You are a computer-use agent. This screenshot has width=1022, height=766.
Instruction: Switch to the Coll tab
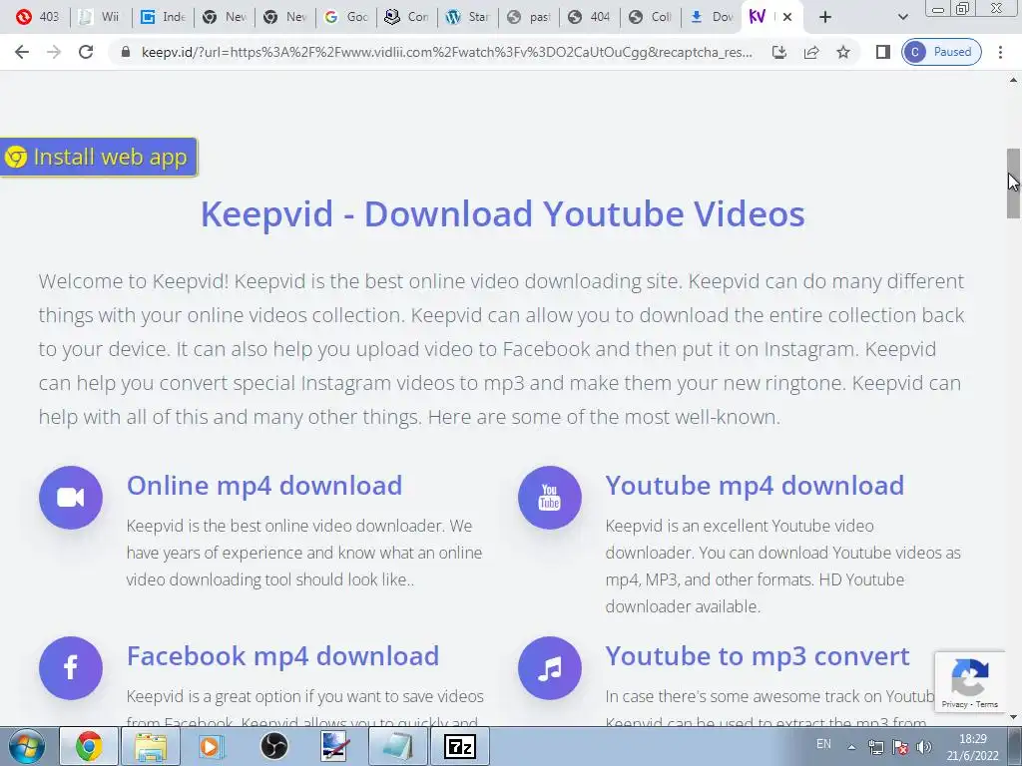(651, 17)
